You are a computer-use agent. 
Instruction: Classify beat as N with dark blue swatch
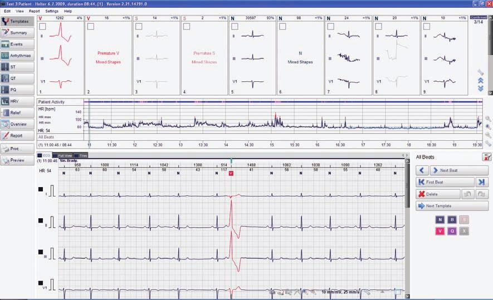point(440,220)
